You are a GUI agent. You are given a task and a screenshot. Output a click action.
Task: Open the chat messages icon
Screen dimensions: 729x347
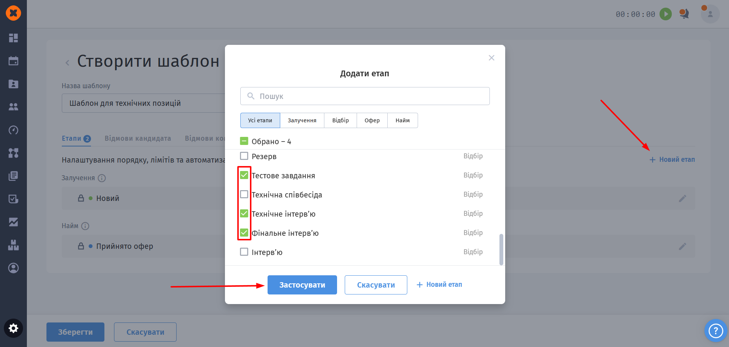pyautogui.click(x=684, y=14)
